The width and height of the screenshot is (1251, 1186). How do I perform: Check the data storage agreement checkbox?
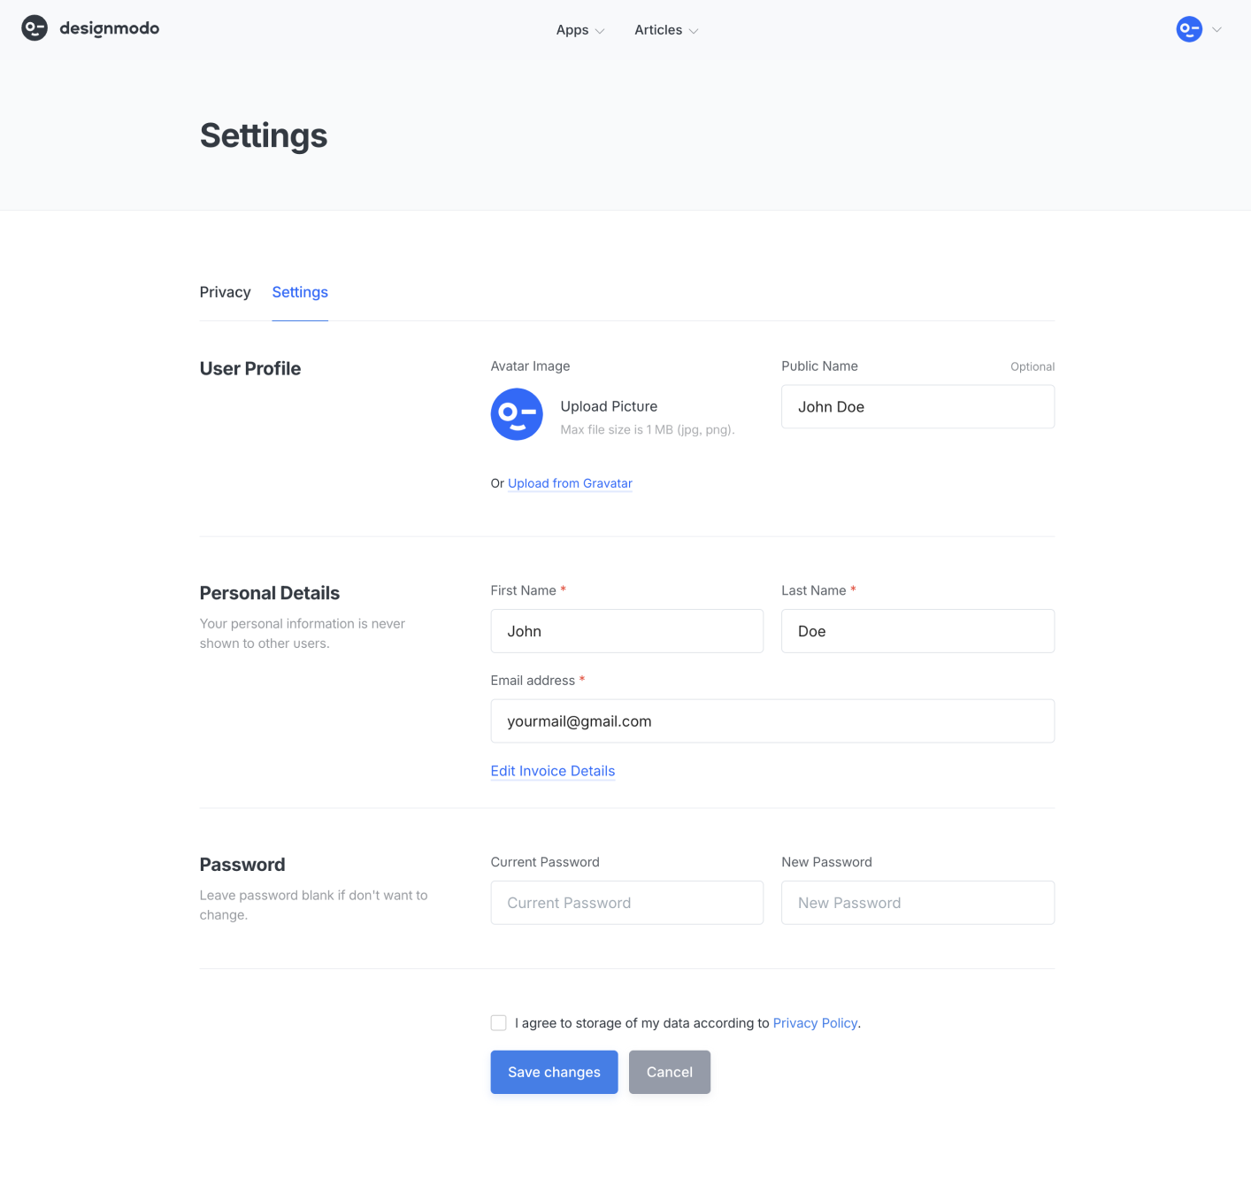pos(499,1023)
